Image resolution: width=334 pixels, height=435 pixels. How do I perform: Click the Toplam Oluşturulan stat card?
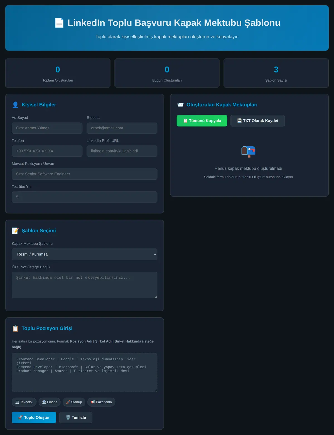[x=58, y=73]
